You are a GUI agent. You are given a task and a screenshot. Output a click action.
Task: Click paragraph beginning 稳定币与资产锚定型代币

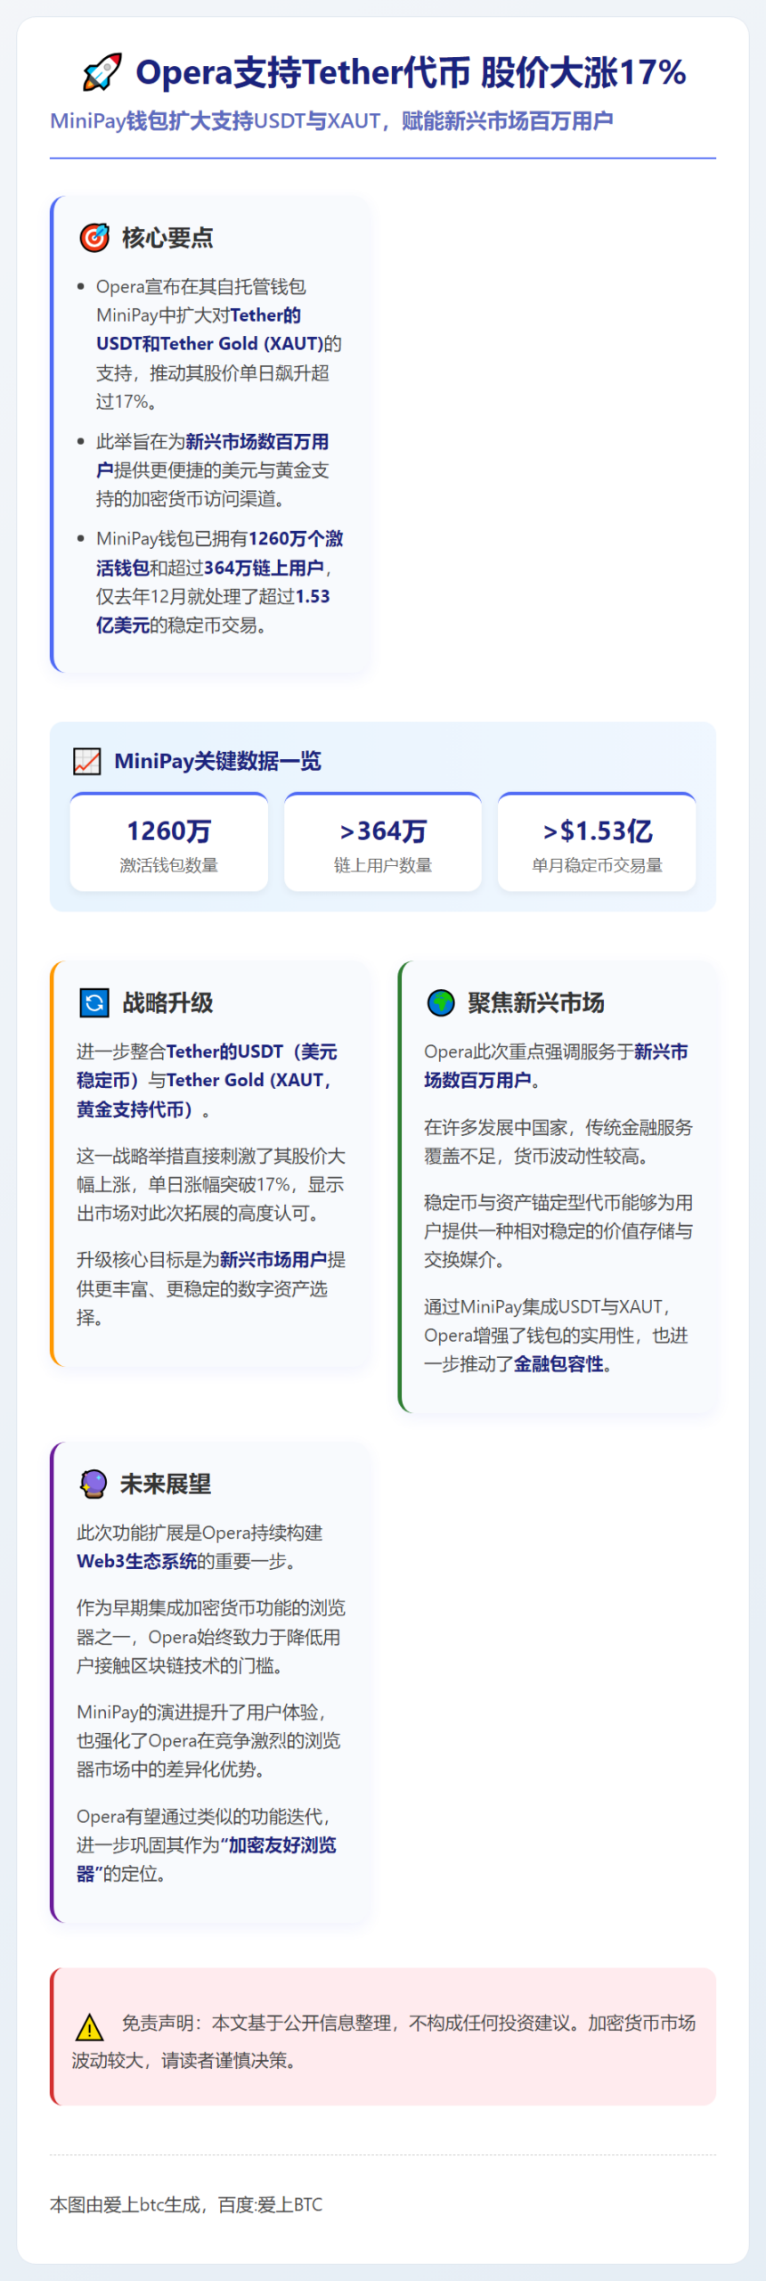(x=558, y=1230)
